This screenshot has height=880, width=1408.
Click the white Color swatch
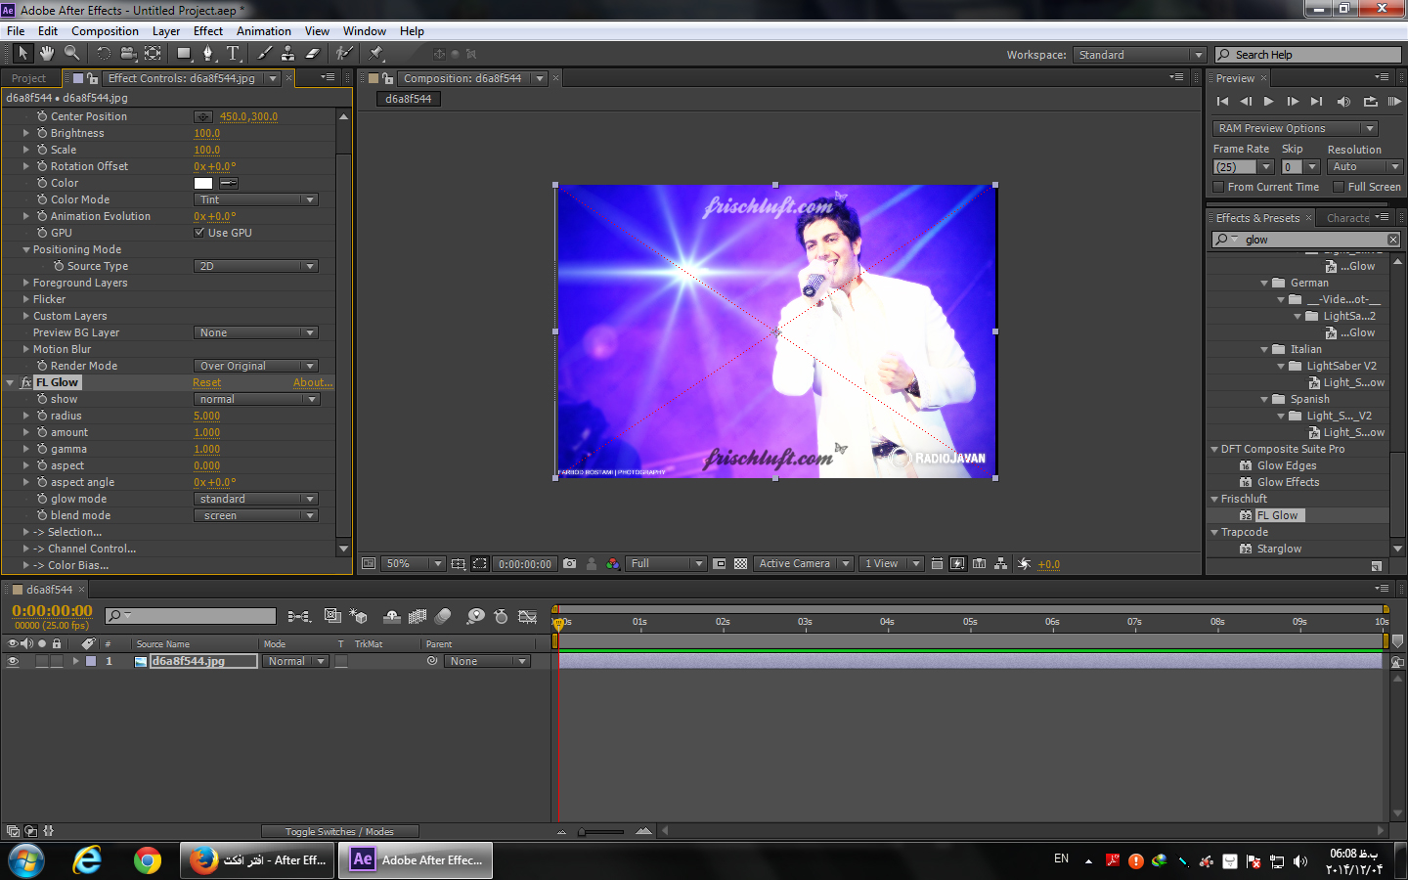pyautogui.click(x=203, y=183)
